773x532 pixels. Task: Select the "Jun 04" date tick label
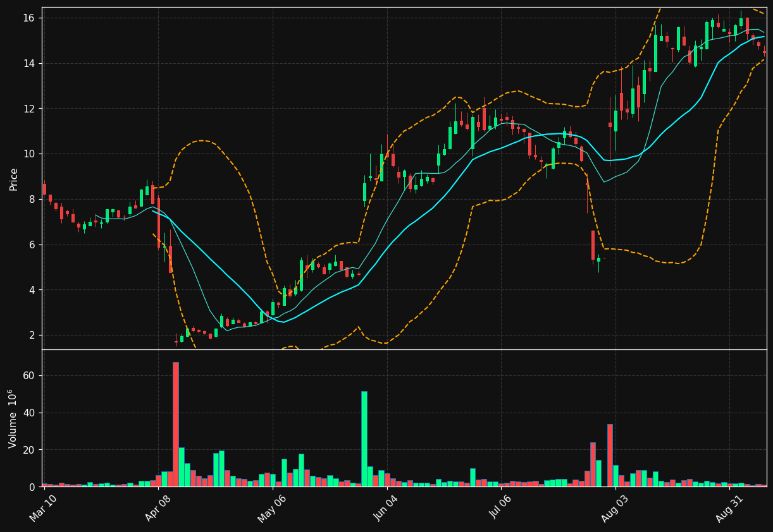(386, 509)
